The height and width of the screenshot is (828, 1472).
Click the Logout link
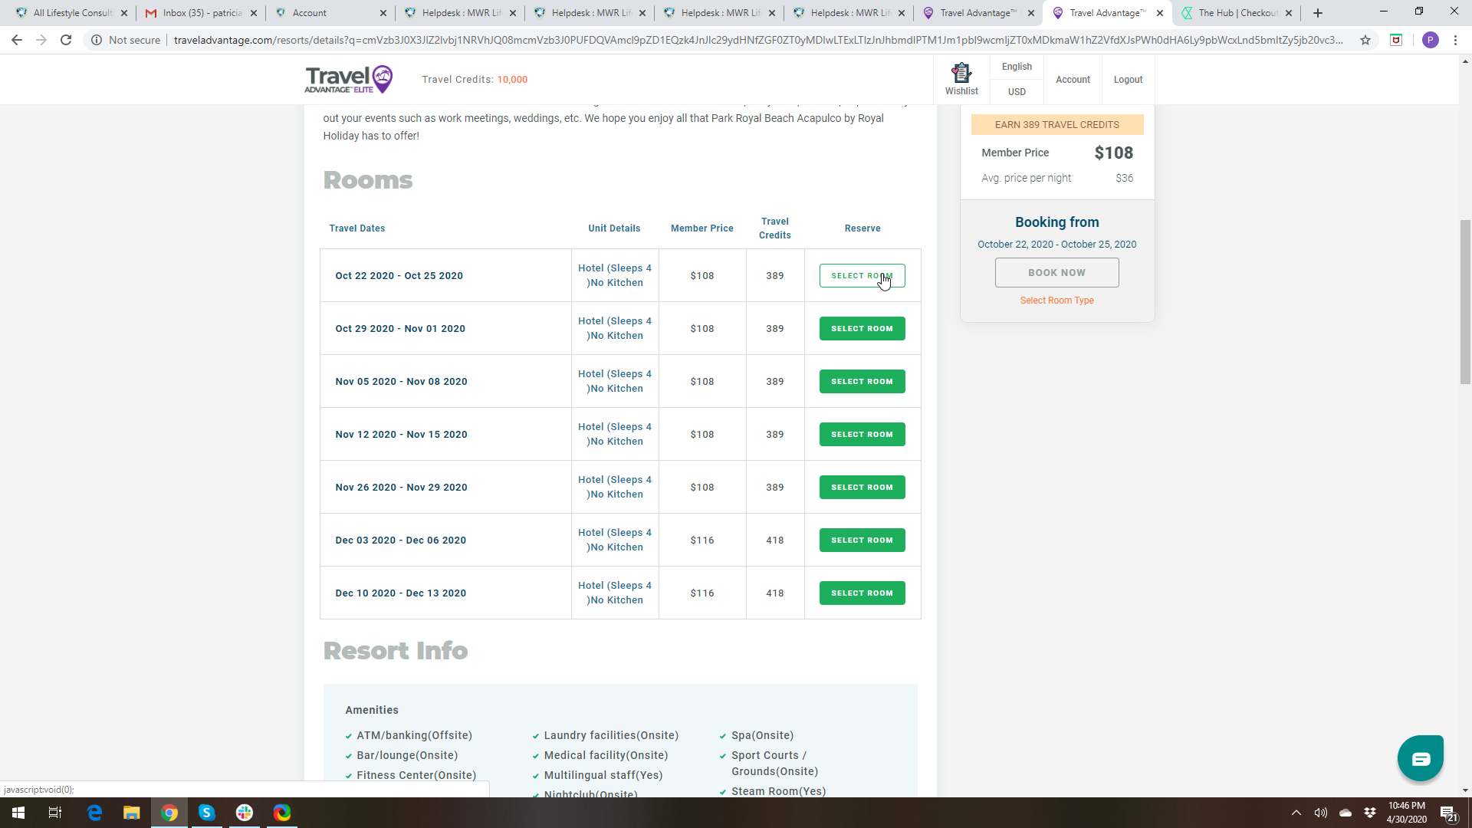click(1128, 80)
